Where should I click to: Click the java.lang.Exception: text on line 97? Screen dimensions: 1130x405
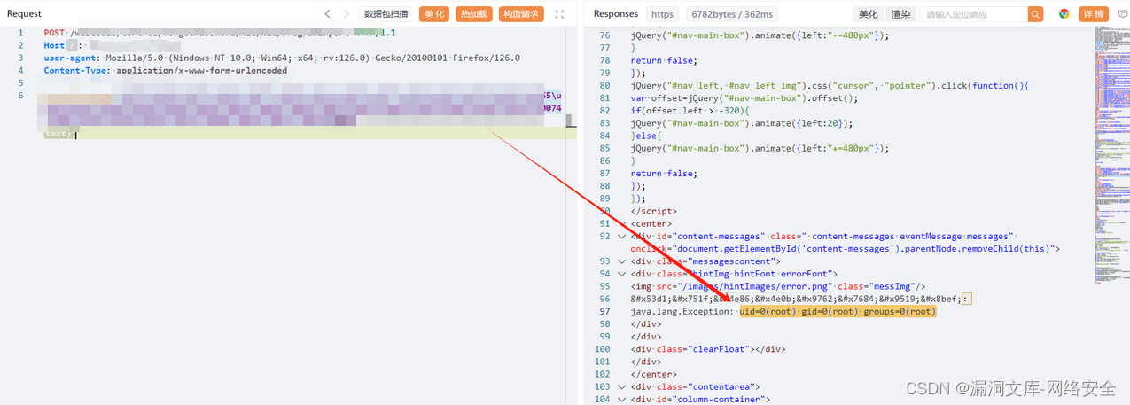click(x=682, y=311)
